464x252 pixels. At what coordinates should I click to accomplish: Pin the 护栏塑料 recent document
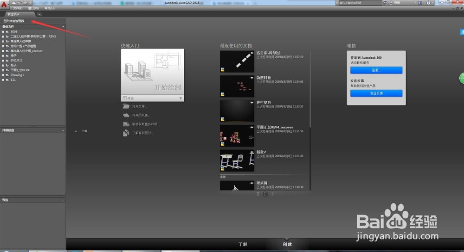pos(251,103)
